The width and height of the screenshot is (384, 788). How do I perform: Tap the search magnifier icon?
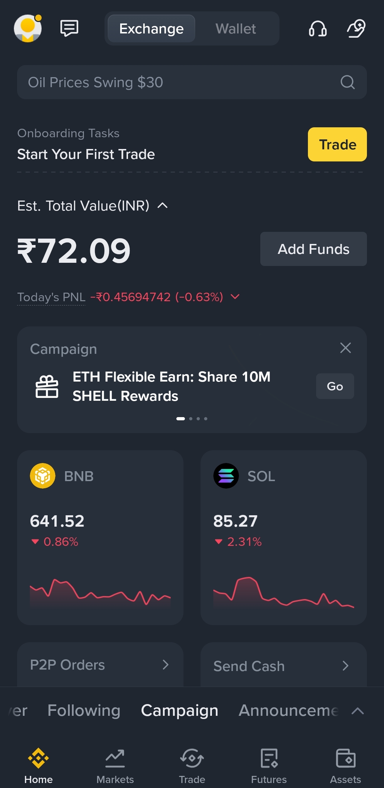click(x=347, y=82)
